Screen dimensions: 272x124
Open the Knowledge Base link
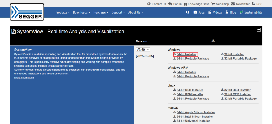(x=198, y=4)
